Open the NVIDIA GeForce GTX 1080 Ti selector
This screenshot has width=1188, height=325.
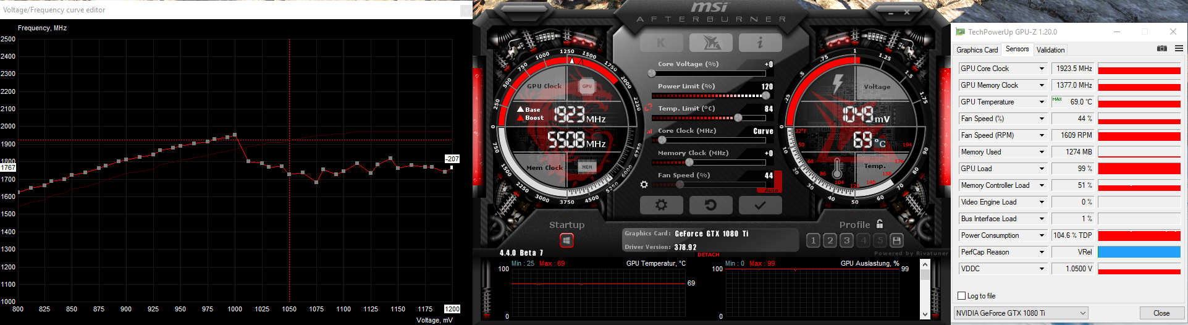point(1021,313)
